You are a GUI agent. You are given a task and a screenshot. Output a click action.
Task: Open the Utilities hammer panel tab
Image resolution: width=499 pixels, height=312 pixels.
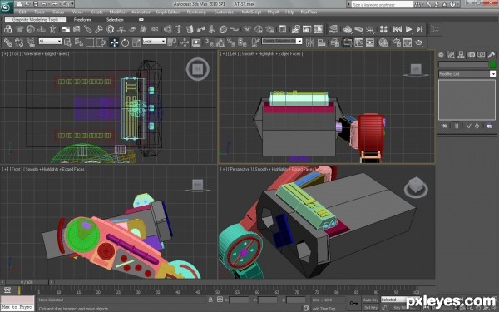click(x=491, y=55)
